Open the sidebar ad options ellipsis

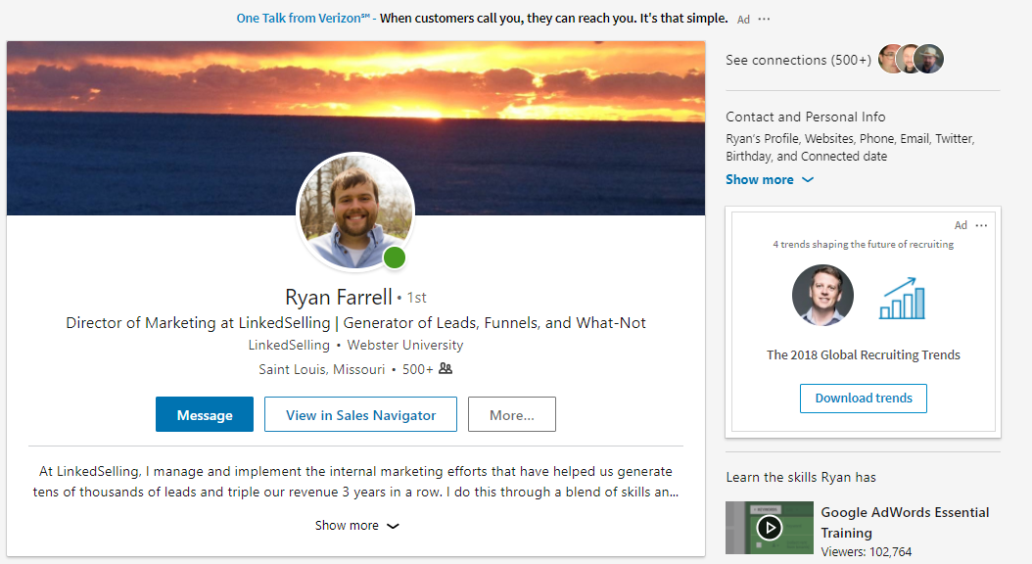coord(982,225)
